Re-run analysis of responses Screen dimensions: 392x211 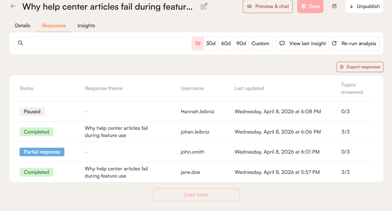[354, 43]
